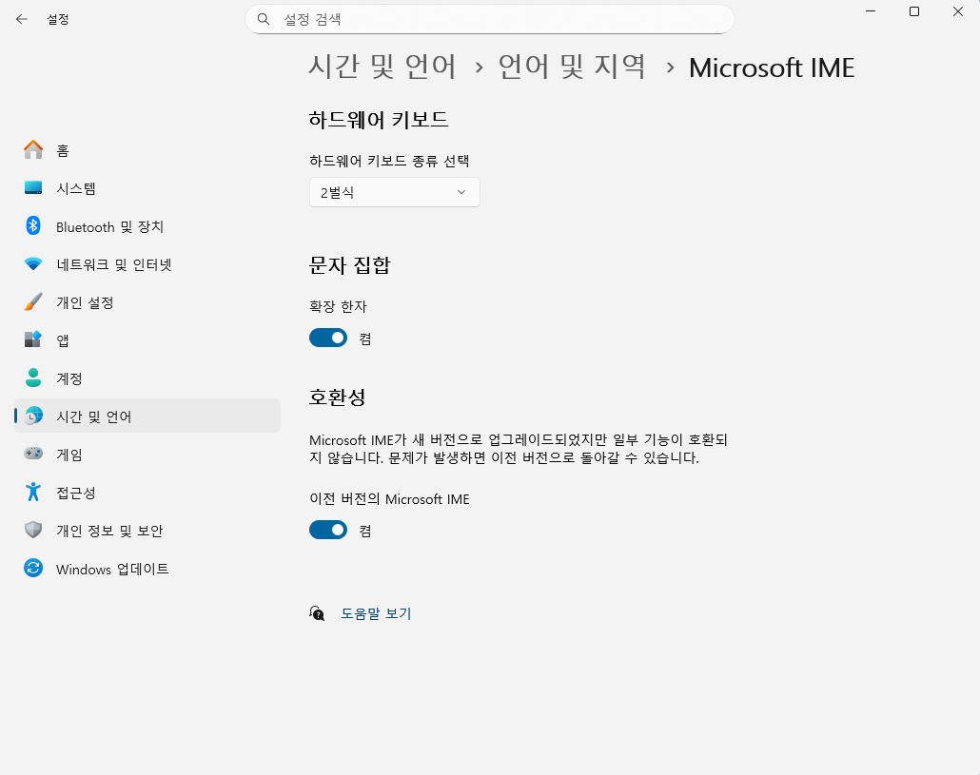Open the 도움말 보기 link
Screen dimensions: 980x775
click(x=376, y=613)
